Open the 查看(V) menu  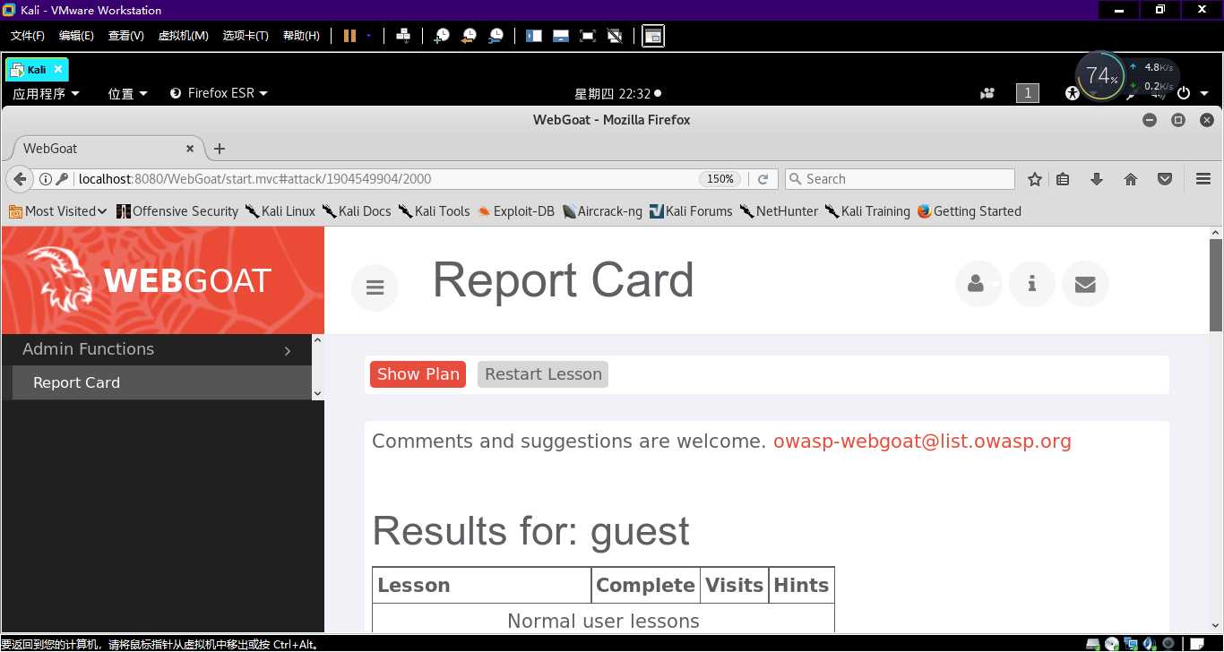pos(125,36)
